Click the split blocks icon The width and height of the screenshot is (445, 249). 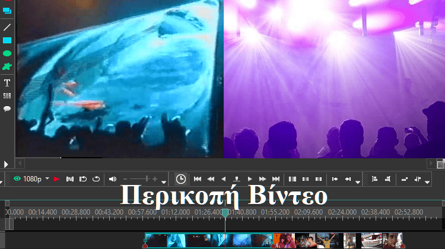click(418, 179)
